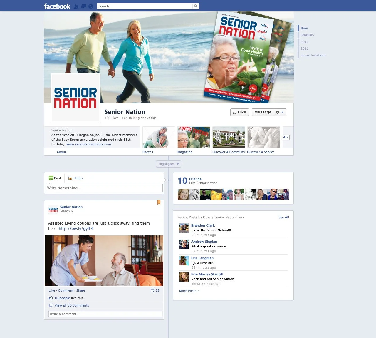Click the Facebook logo

tap(57, 6)
